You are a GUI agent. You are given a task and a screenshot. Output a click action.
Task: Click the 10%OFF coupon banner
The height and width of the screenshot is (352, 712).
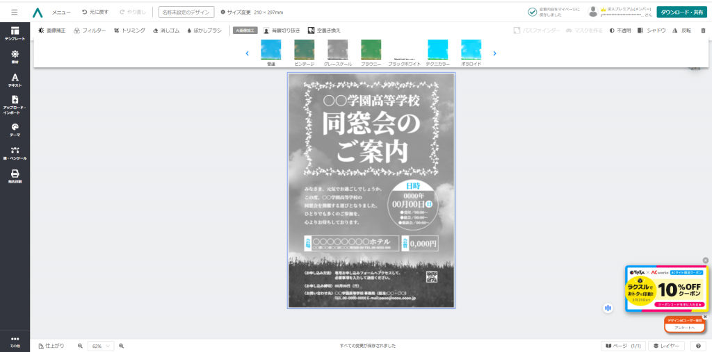point(667,289)
